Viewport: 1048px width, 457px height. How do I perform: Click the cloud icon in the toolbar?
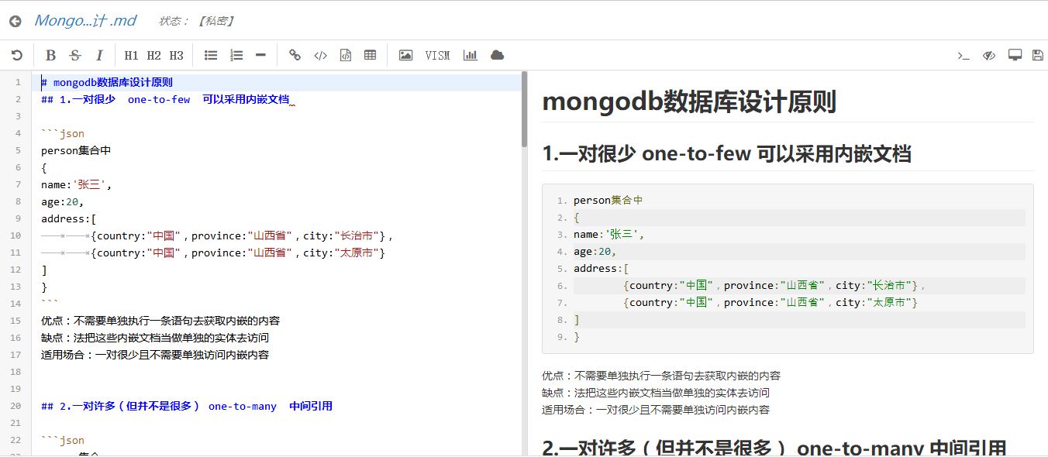point(497,55)
